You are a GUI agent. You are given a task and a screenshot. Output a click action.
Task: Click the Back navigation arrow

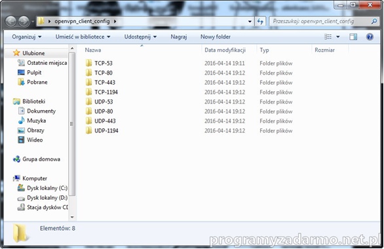(10, 22)
